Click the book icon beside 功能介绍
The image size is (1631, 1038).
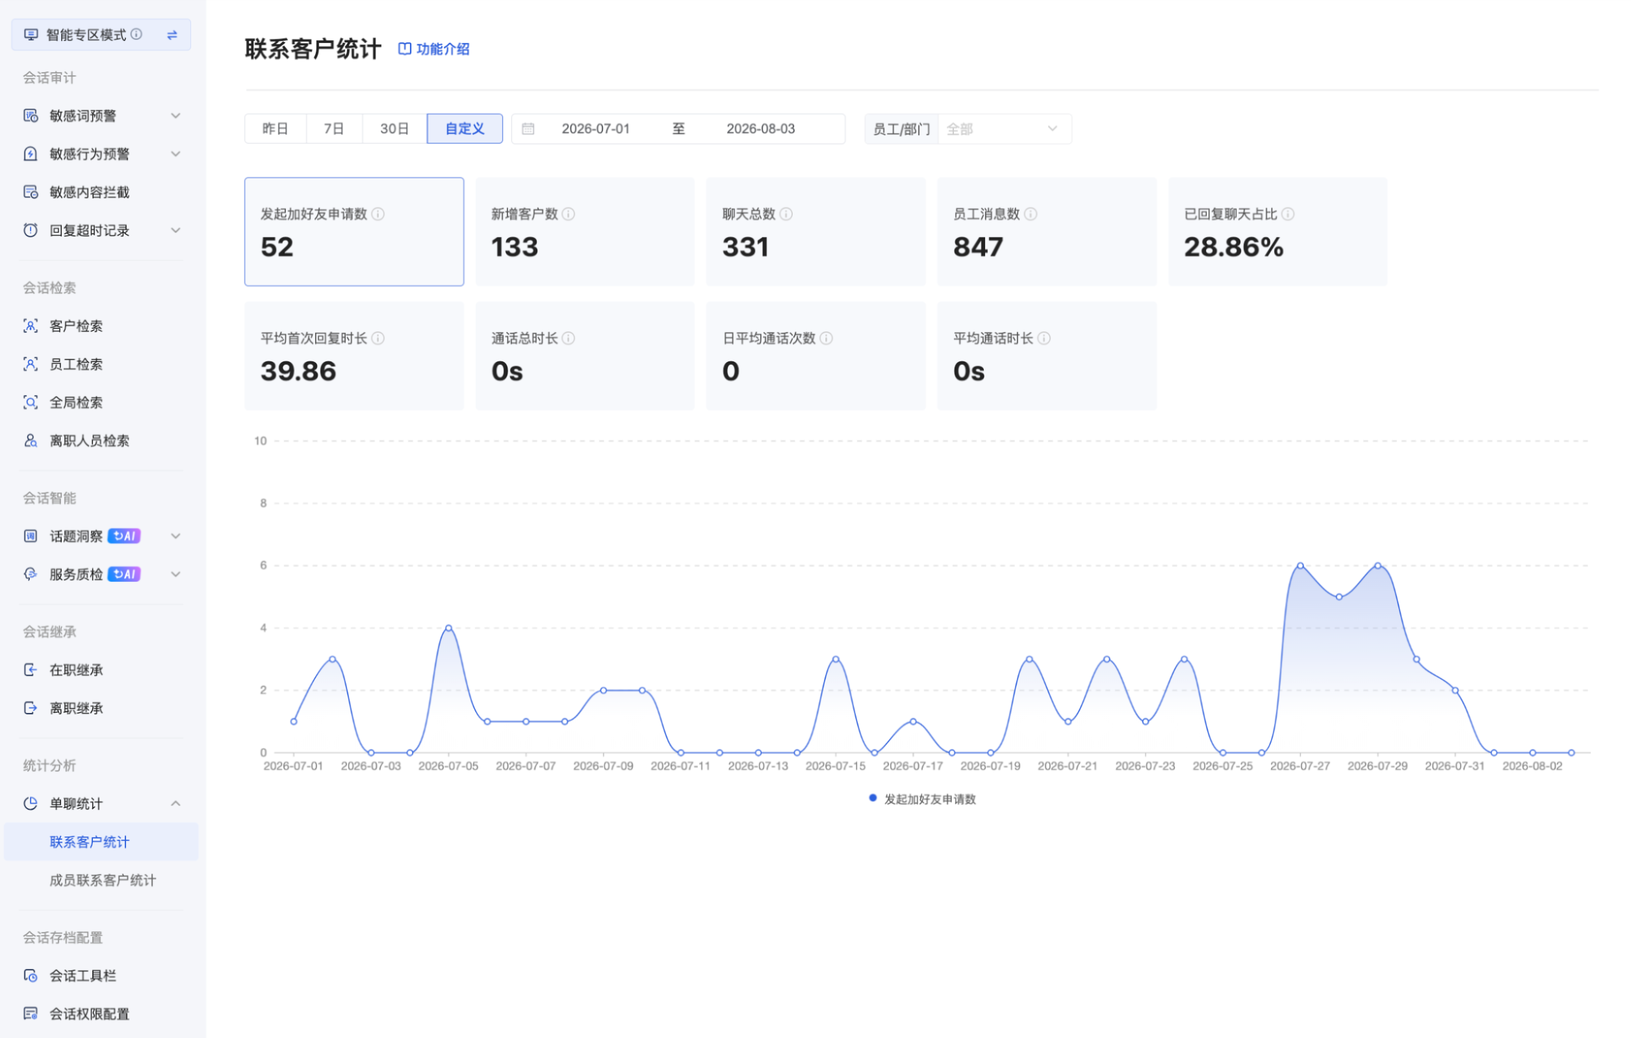click(404, 49)
